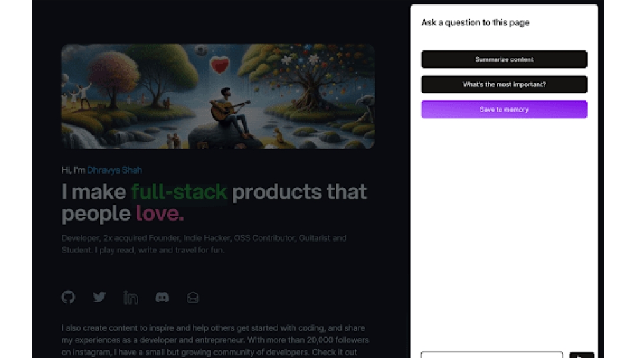This screenshot has height=358, width=636.
Task: Click the red heart in banner image
Action: pyautogui.click(x=220, y=64)
